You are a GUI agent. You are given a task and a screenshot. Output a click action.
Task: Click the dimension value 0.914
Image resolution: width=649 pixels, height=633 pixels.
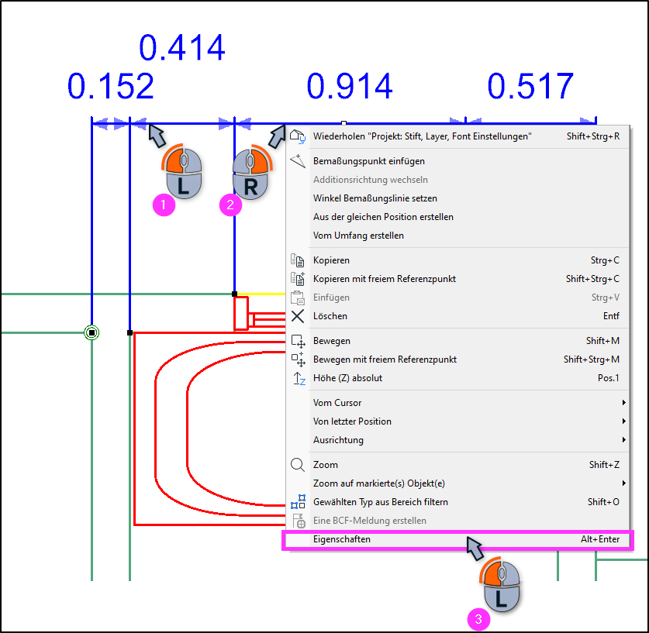pyautogui.click(x=350, y=87)
